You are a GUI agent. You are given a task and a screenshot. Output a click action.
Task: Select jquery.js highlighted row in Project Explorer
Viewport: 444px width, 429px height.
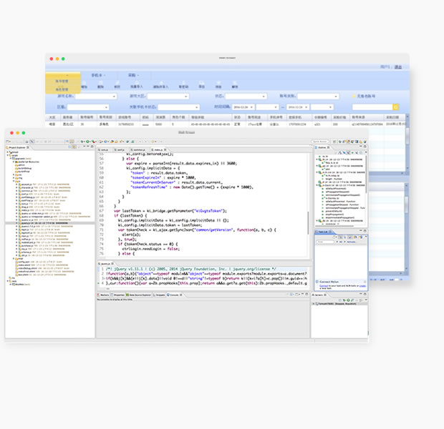pyautogui.click(x=50, y=223)
